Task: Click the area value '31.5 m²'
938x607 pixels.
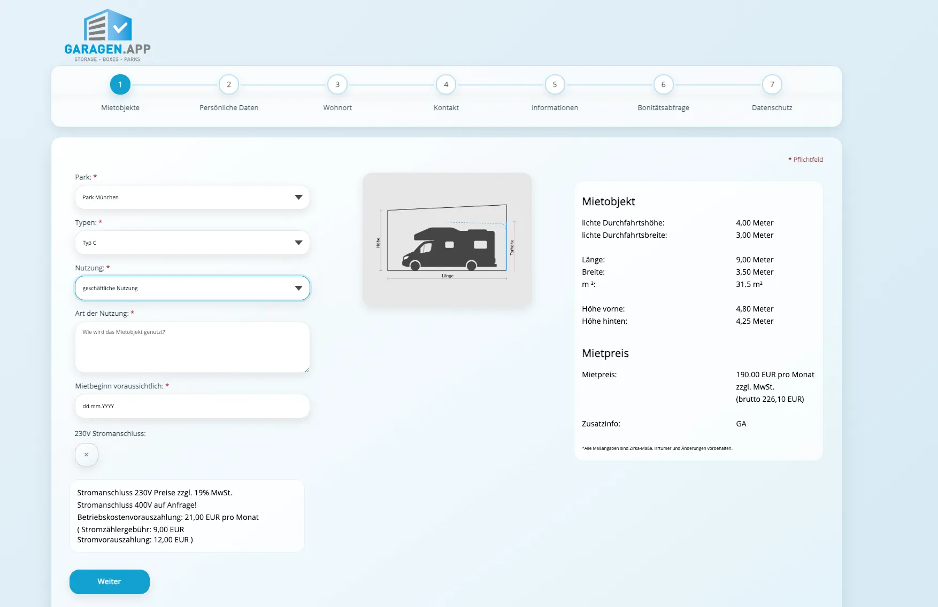Action: (x=749, y=284)
